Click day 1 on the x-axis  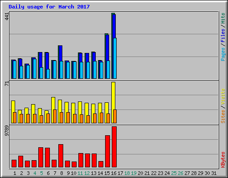(15, 173)
